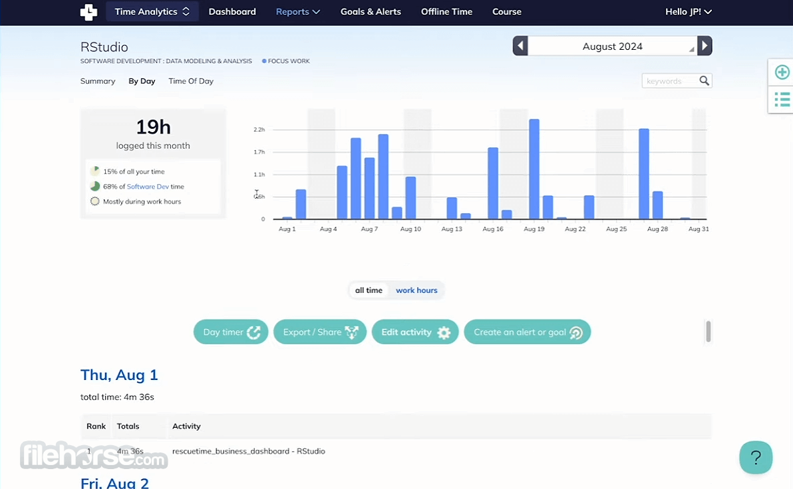The width and height of the screenshot is (793, 489).
Task: Switch to the Summary tab
Action: tap(98, 81)
